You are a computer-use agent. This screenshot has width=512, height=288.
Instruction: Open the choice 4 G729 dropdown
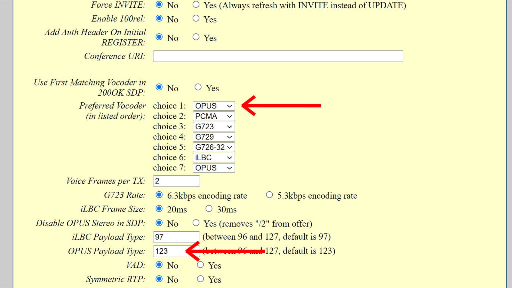point(214,137)
